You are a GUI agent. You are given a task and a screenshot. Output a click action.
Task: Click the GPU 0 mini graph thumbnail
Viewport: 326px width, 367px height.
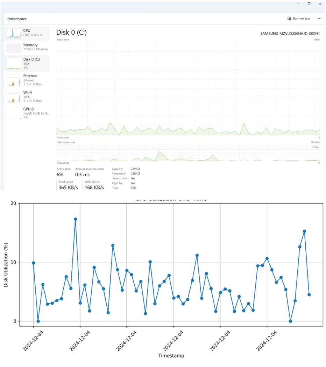click(14, 113)
